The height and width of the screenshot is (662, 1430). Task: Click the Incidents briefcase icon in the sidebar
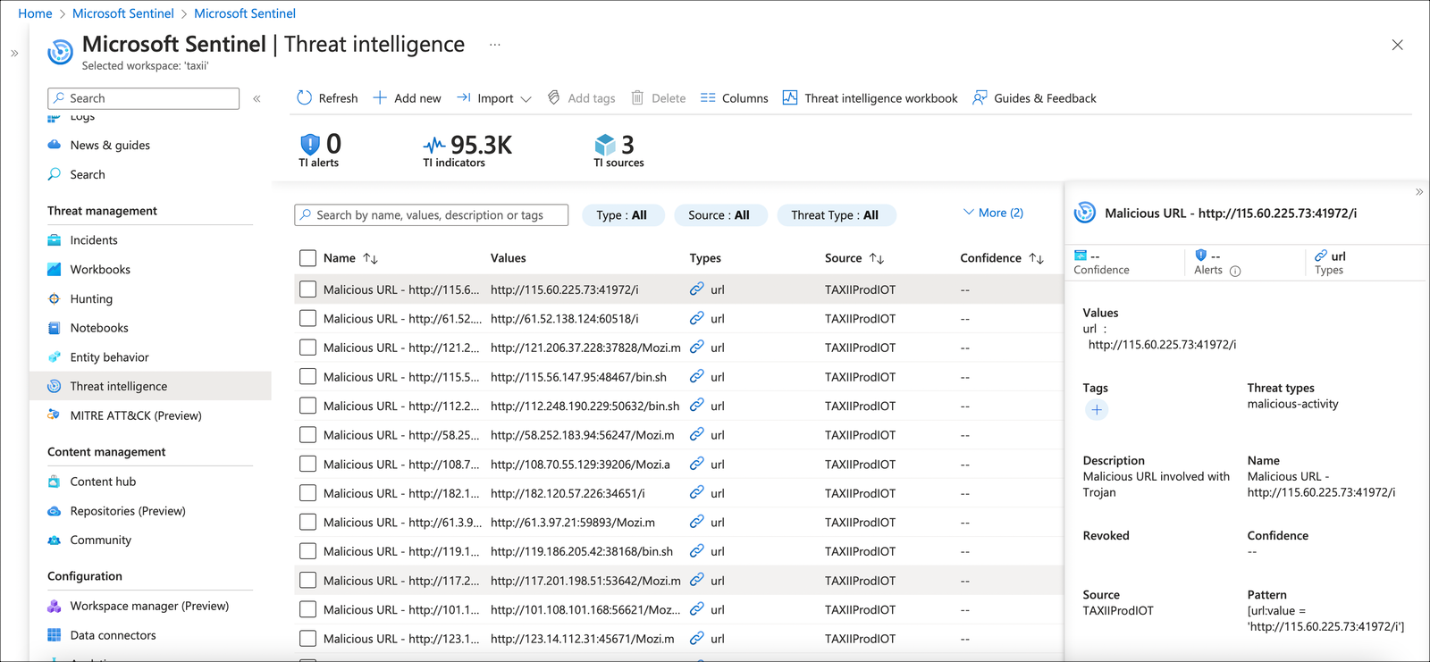pyautogui.click(x=55, y=240)
